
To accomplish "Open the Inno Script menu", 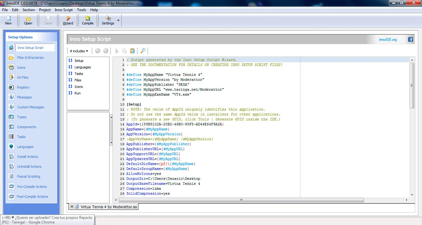I will [x=64, y=10].
